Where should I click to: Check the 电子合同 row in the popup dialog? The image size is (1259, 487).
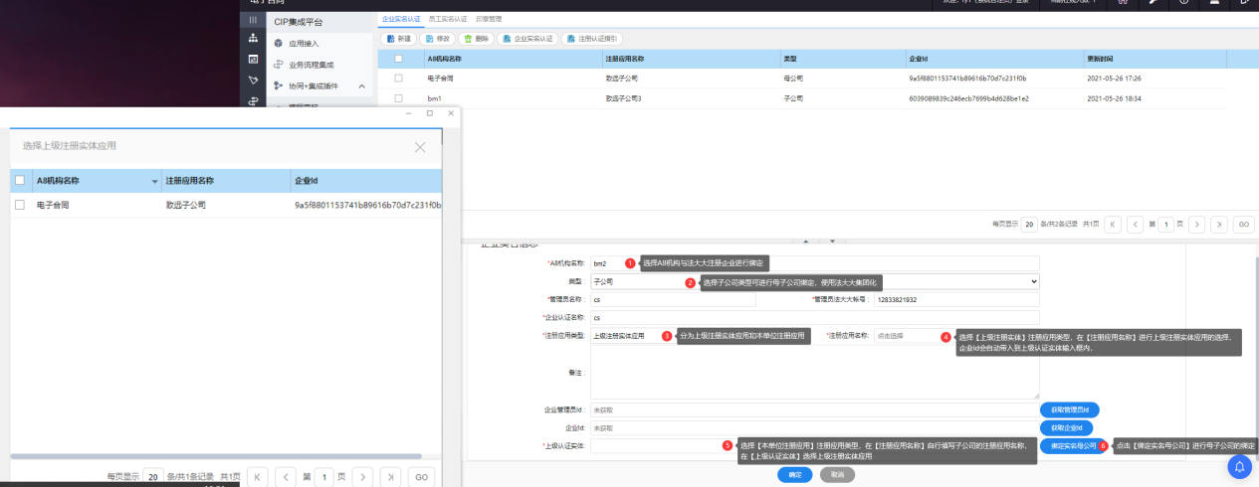tap(20, 205)
